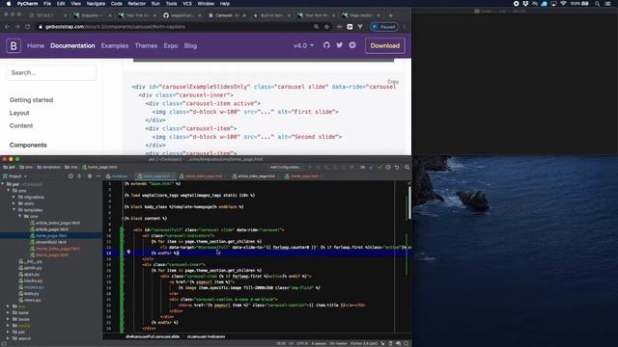
Task: Open VCS menu
Action: click(187, 4)
